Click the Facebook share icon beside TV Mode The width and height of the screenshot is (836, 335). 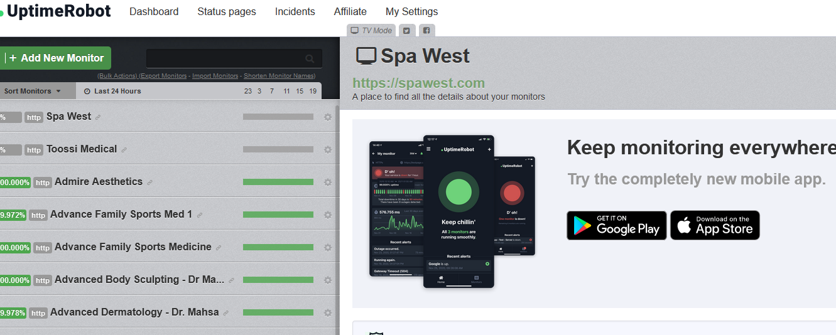coord(426,30)
